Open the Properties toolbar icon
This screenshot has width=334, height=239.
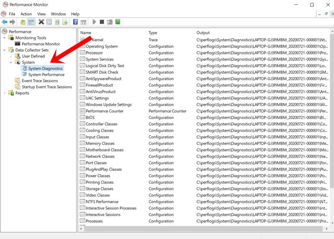coord(49,22)
